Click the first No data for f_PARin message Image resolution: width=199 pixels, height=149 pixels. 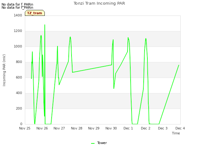pyautogui.click(x=17, y=4)
